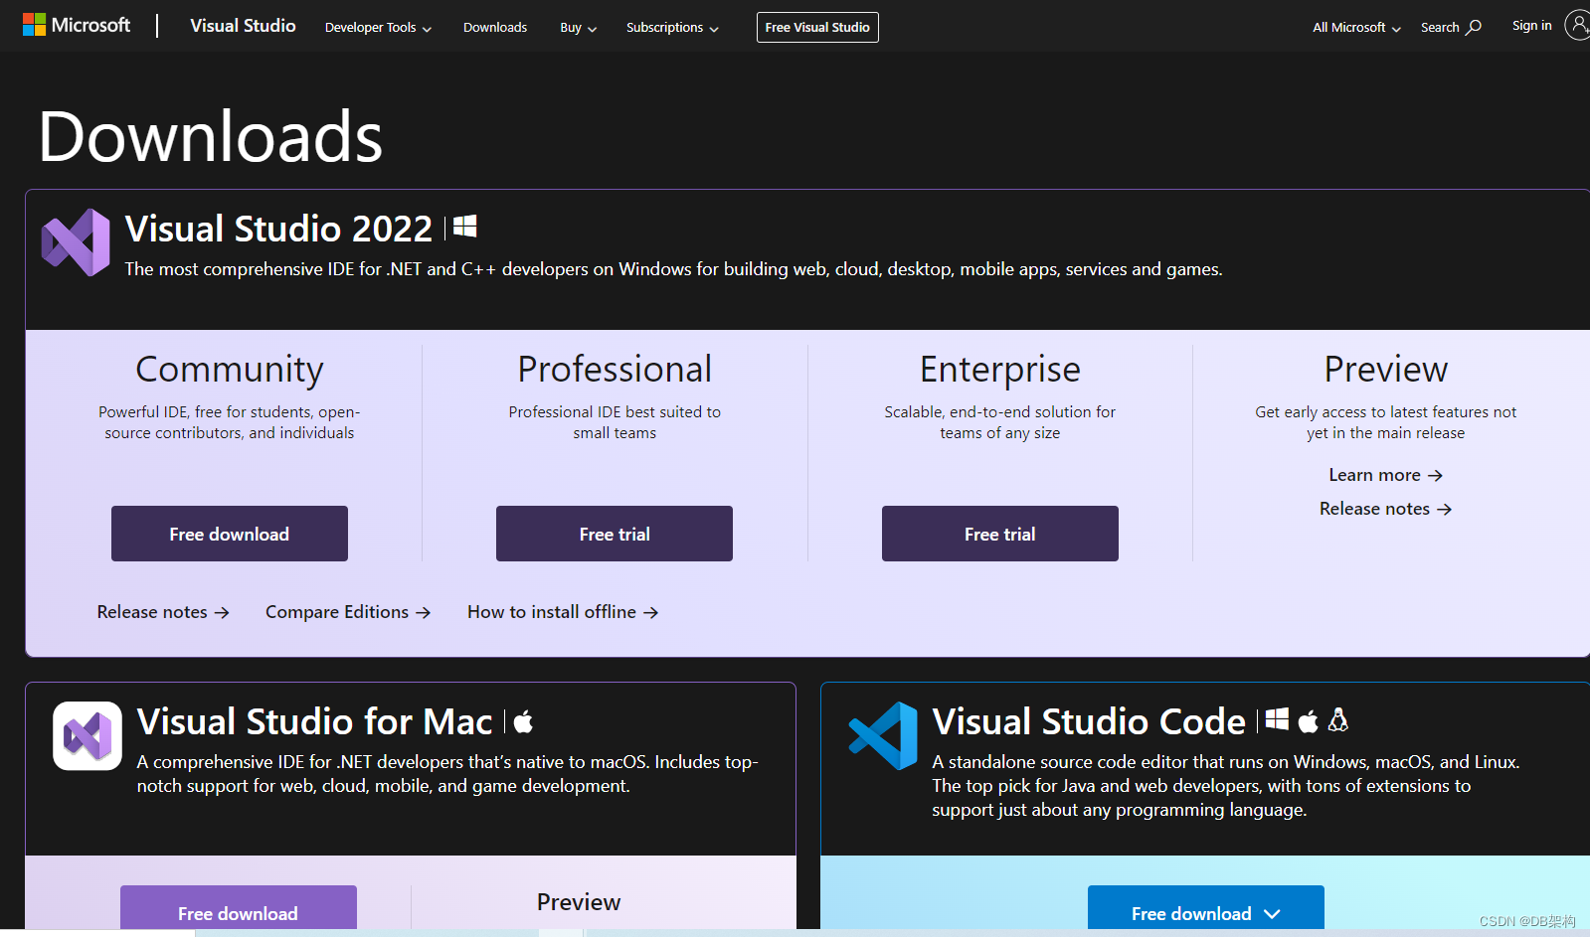Open the Visual Studio home link
Screen dimensions: 1590x937
pos(243,26)
